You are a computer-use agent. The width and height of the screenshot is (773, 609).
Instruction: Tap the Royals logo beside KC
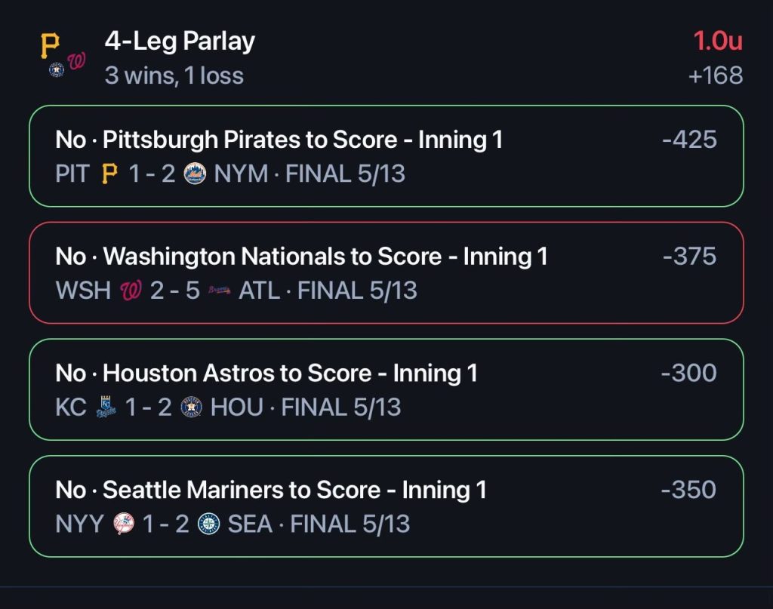coord(107,408)
